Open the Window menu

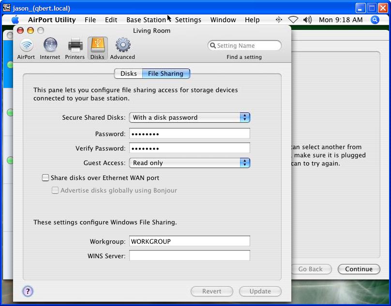pyautogui.click(x=223, y=20)
